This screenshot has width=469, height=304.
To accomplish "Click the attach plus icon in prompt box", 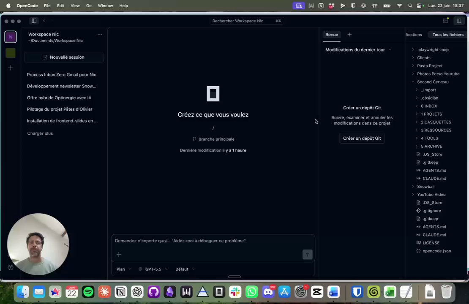I will coord(119,254).
